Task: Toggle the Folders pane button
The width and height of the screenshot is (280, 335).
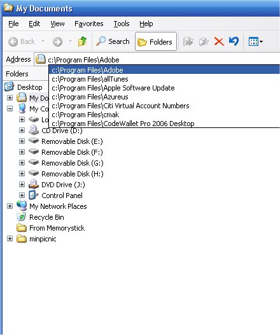Action: [x=155, y=41]
